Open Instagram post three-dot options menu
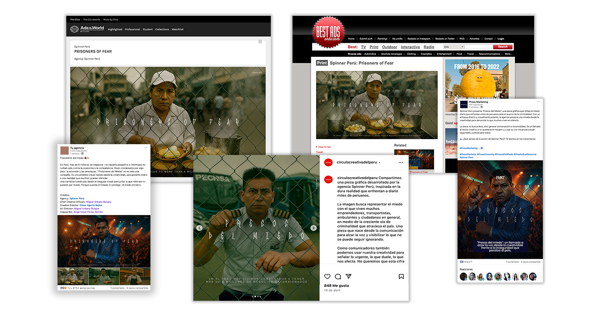This screenshot has width=600, height=315. coord(400,162)
